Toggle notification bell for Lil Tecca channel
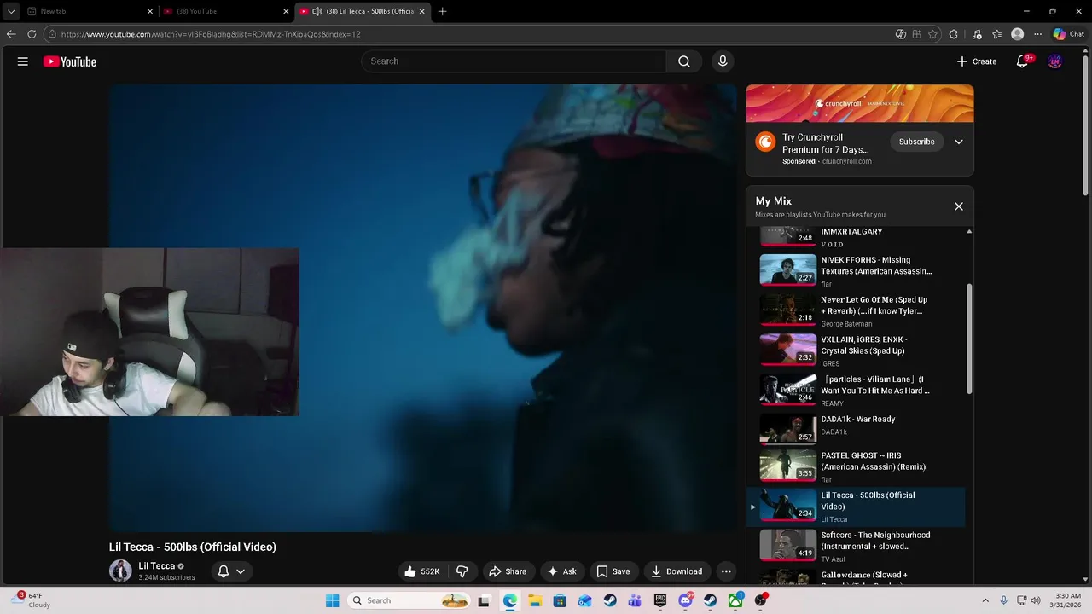 224,571
